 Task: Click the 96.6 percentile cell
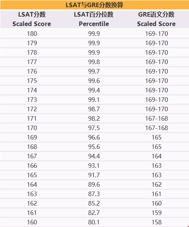94,137
